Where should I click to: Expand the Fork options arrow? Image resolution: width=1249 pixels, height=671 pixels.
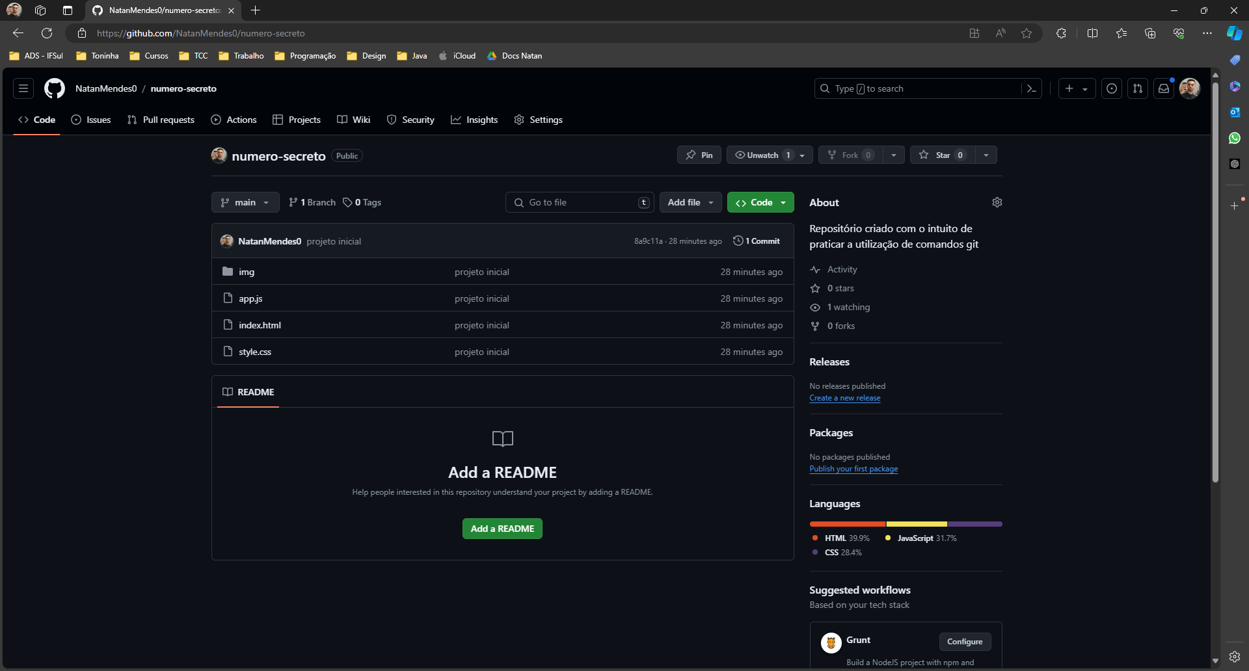click(x=894, y=155)
